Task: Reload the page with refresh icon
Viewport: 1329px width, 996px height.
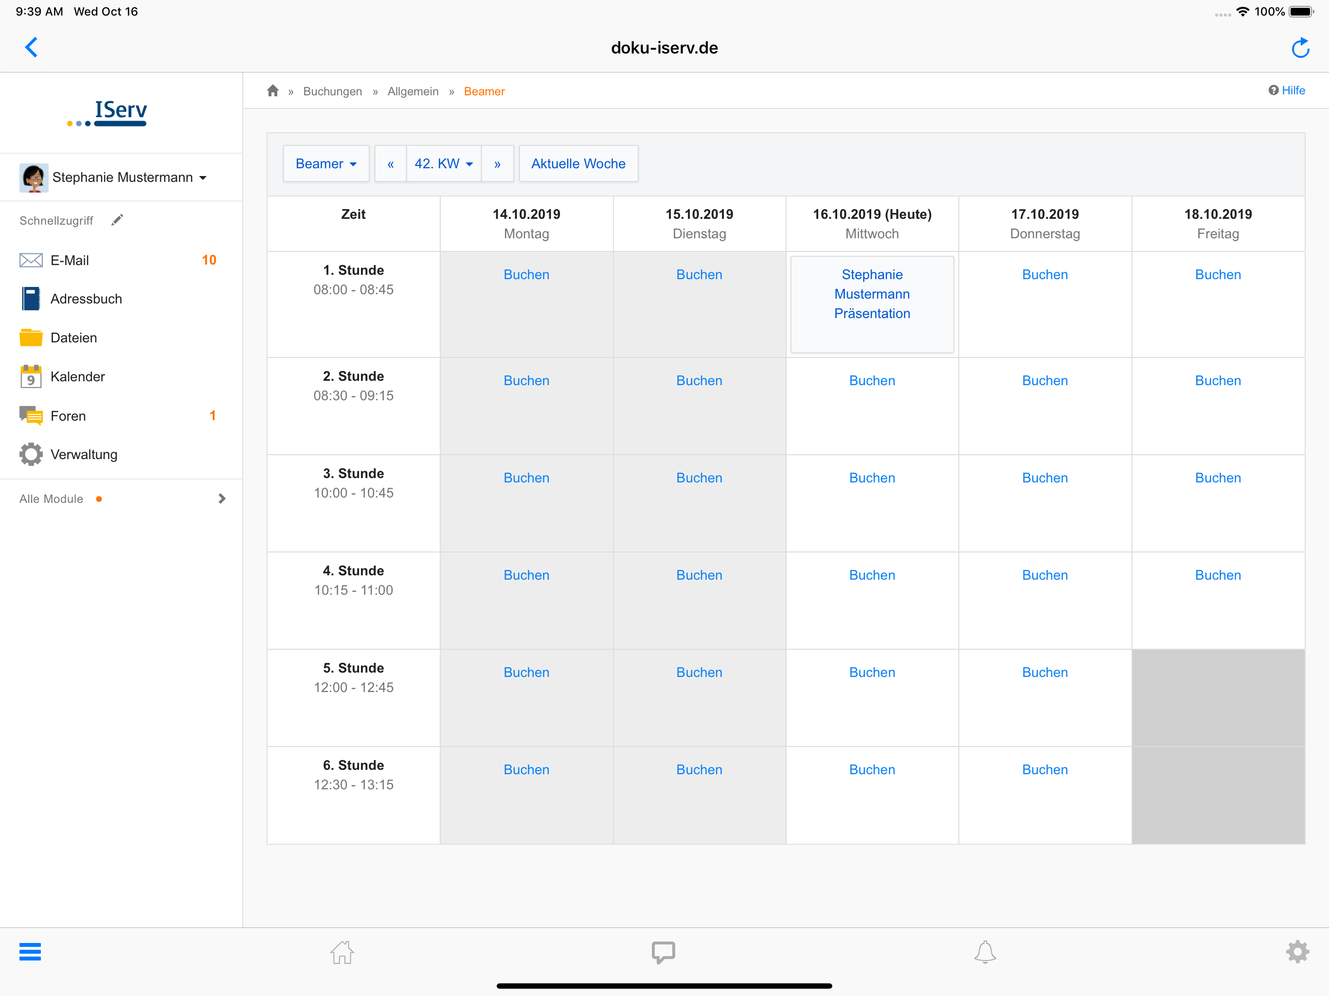Action: [1300, 48]
